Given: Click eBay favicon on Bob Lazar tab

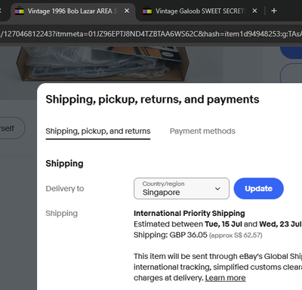Looking at the screenshot, I should (20, 11).
